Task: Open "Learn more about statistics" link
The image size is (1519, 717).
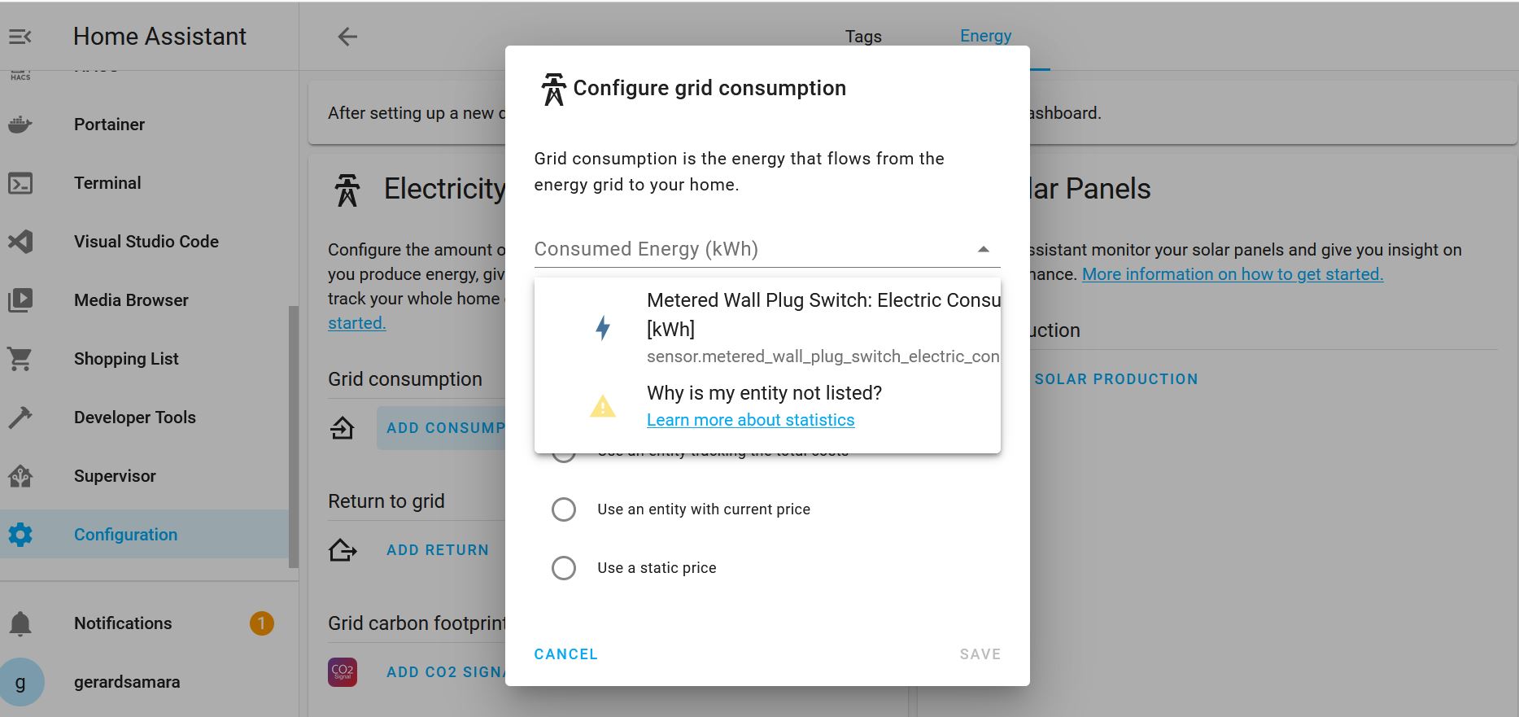Action: click(750, 420)
